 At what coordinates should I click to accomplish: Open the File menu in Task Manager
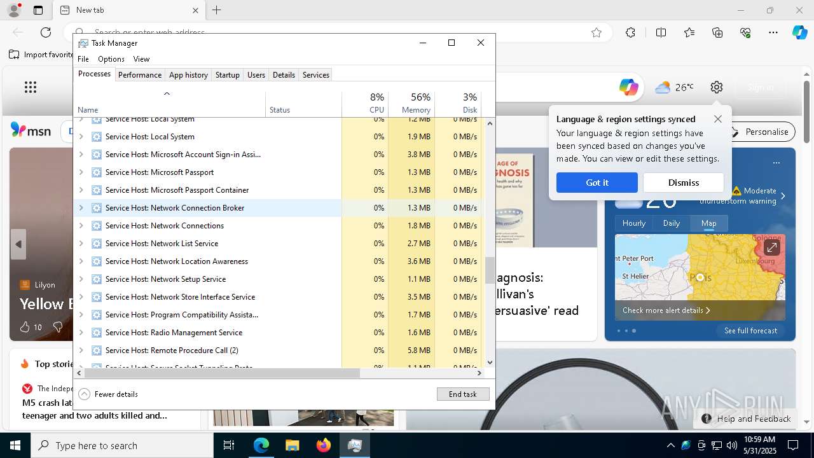point(83,59)
